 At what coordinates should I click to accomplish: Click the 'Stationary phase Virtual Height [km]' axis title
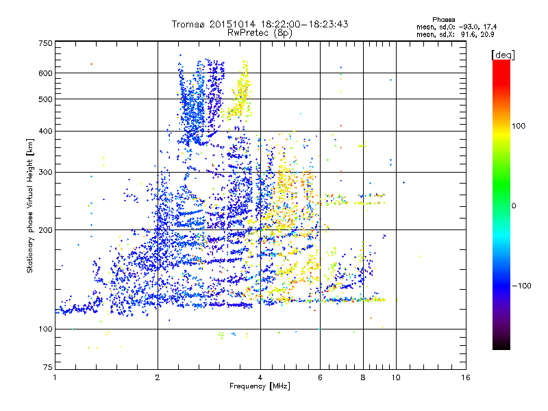[30, 206]
